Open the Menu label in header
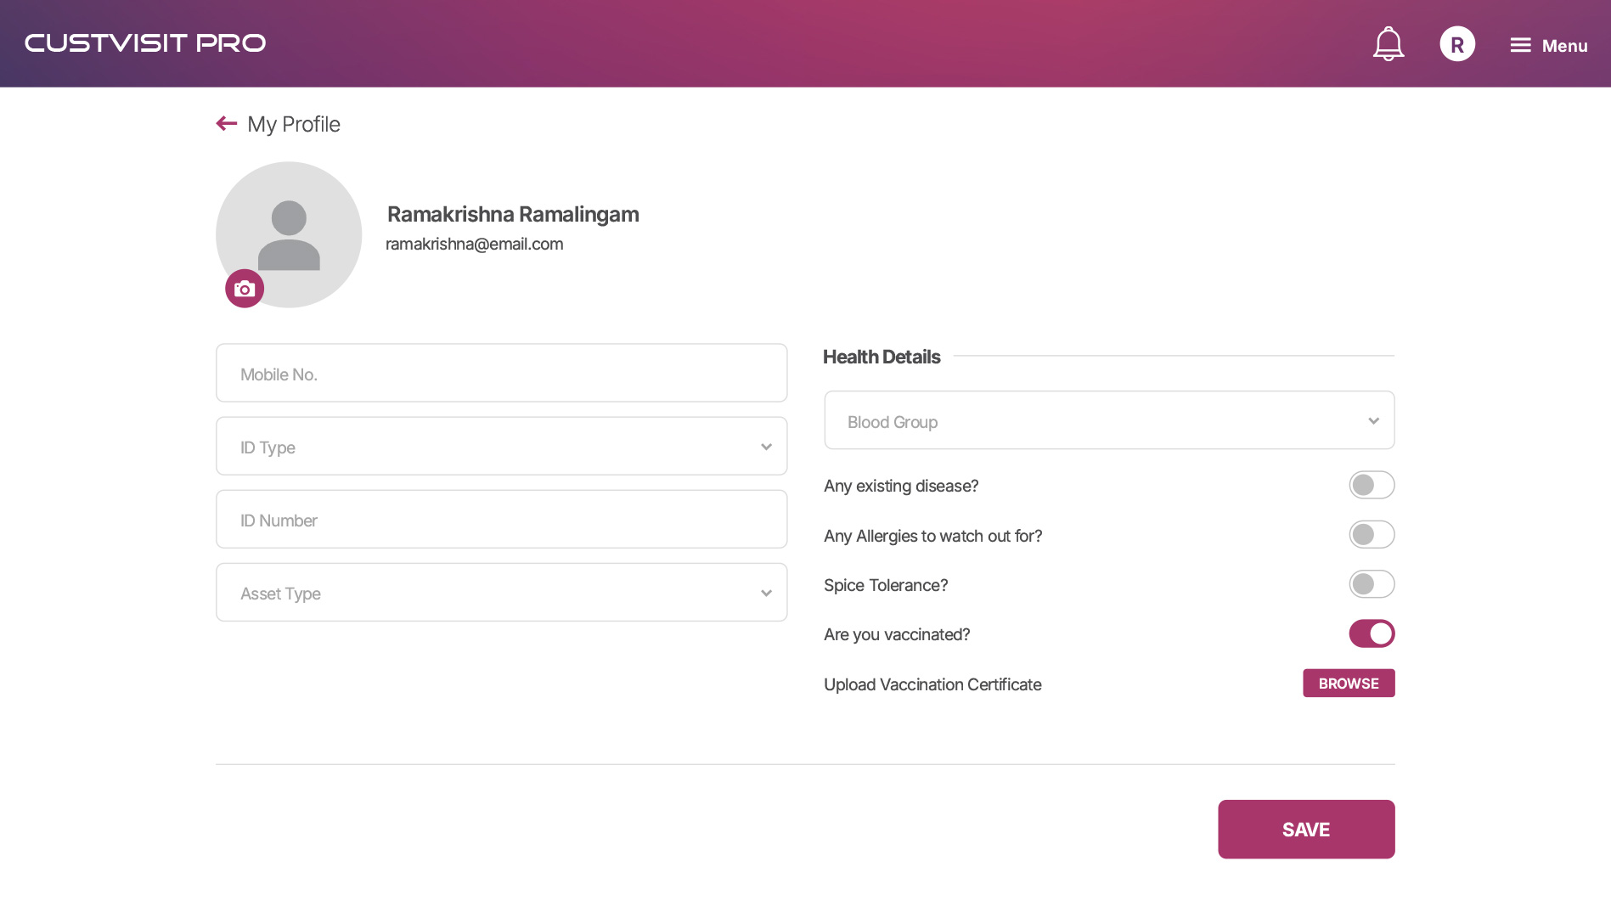The height and width of the screenshot is (906, 1611). [x=1564, y=46]
